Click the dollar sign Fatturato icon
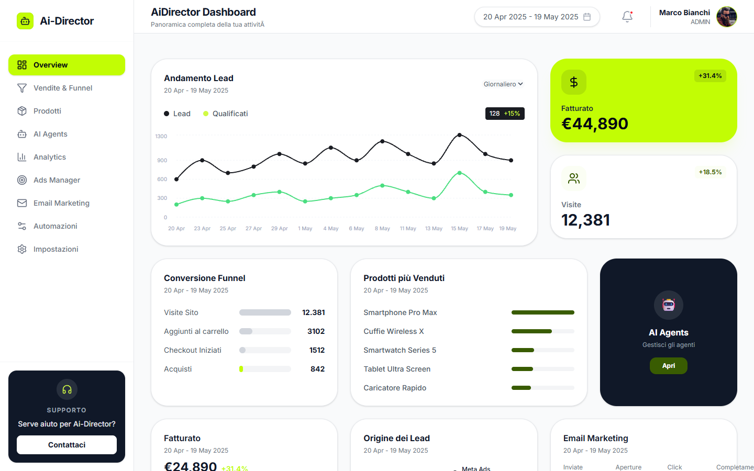The height and width of the screenshot is (471, 754). coord(574,82)
